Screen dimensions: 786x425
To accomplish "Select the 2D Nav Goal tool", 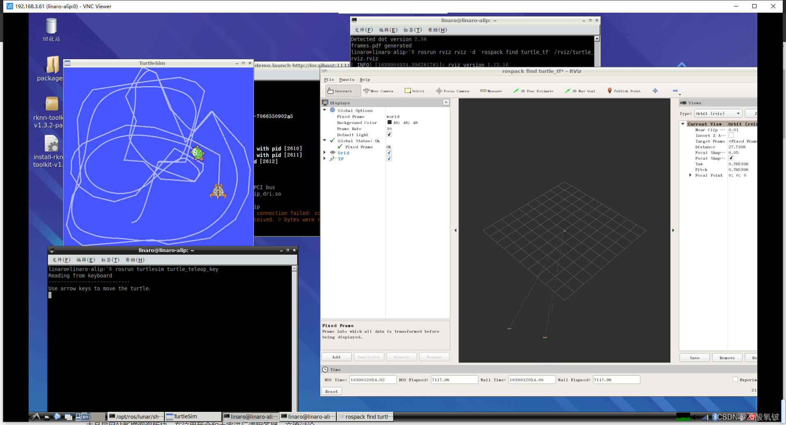I will (x=580, y=91).
